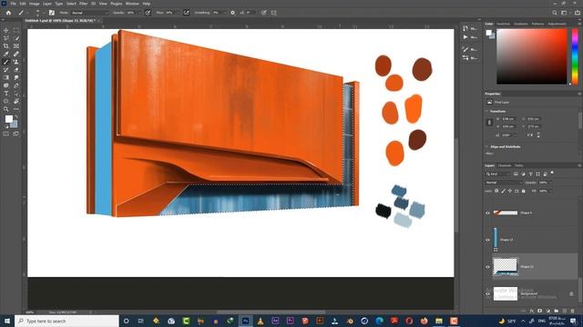This screenshot has width=583, height=327.
Task: Open the Filter menu
Action: (x=83, y=4)
